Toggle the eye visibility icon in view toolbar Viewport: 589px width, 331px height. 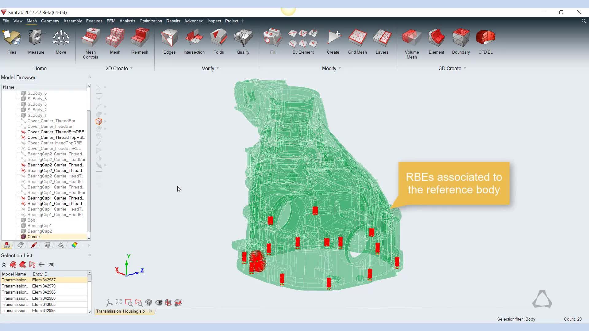click(158, 303)
